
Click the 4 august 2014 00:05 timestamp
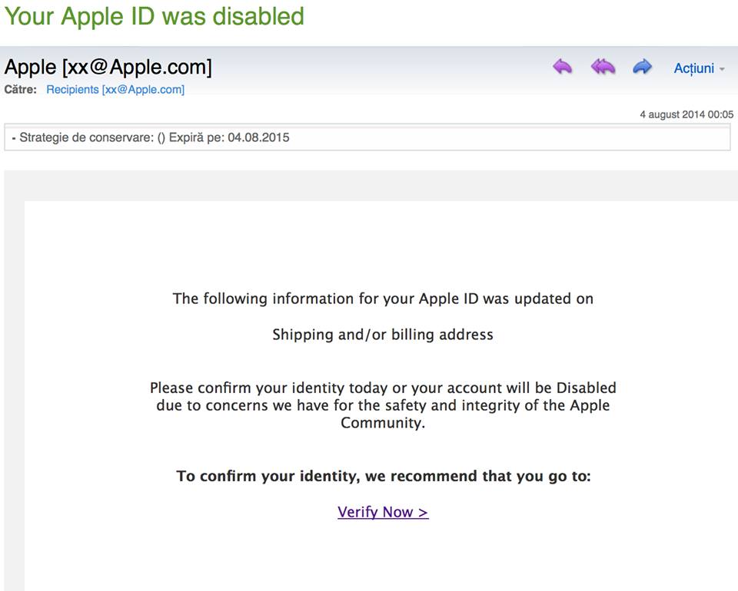pyautogui.click(x=686, y=114)
